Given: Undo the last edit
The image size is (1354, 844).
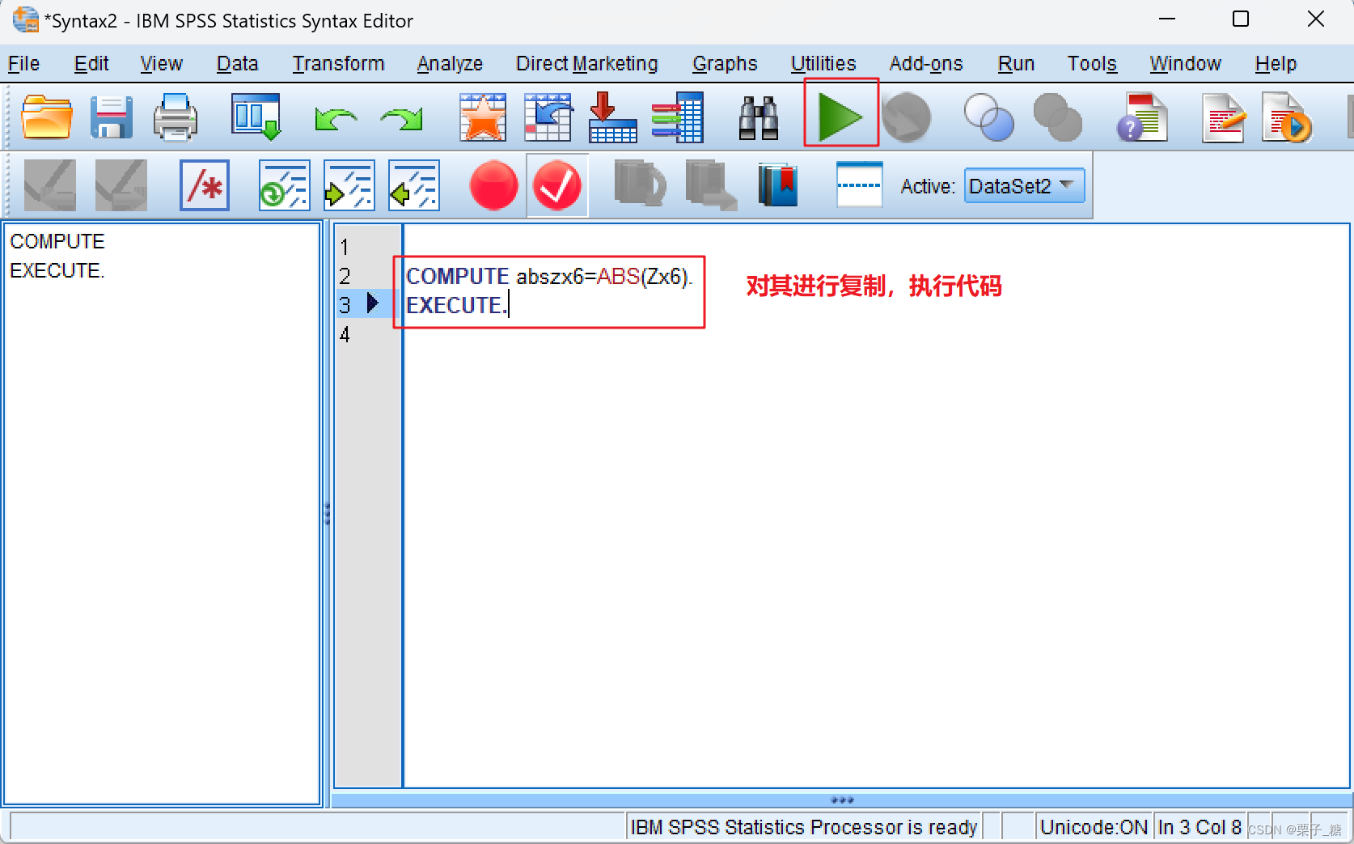Looking at the screenshot, I should (336, 119).
